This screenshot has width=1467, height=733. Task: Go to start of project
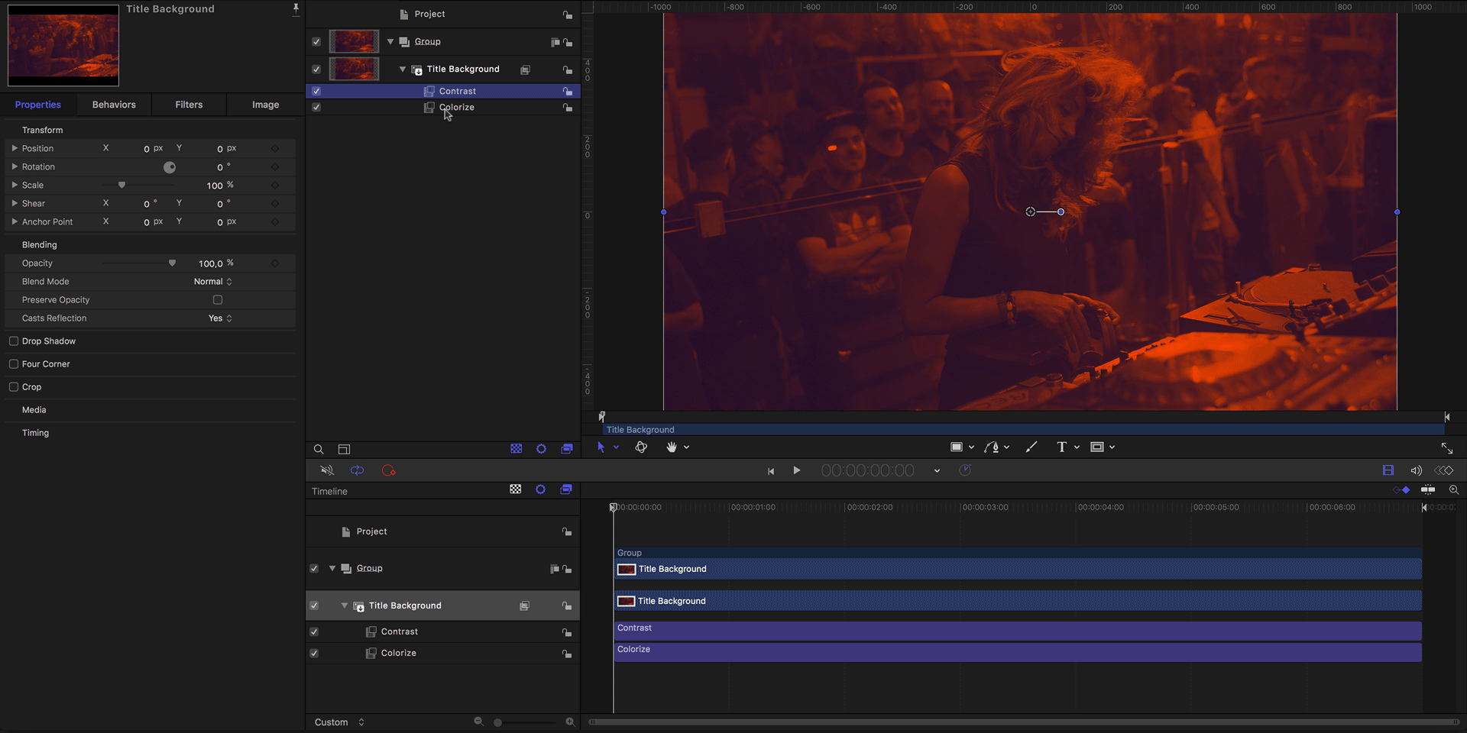coord(771,471)
